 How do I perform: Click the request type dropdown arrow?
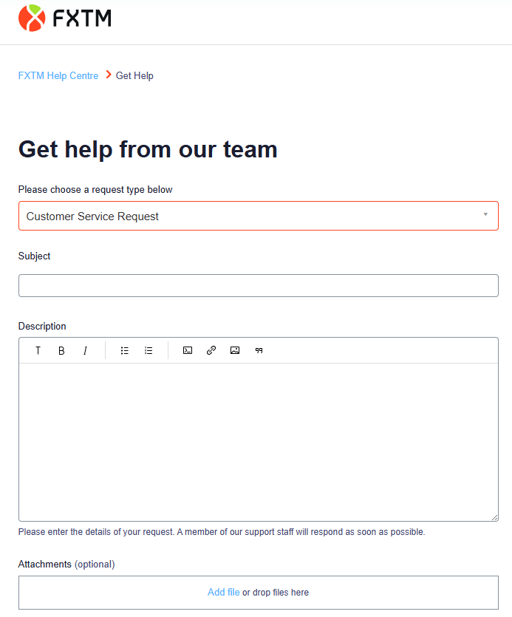click(x=485, y=214)
